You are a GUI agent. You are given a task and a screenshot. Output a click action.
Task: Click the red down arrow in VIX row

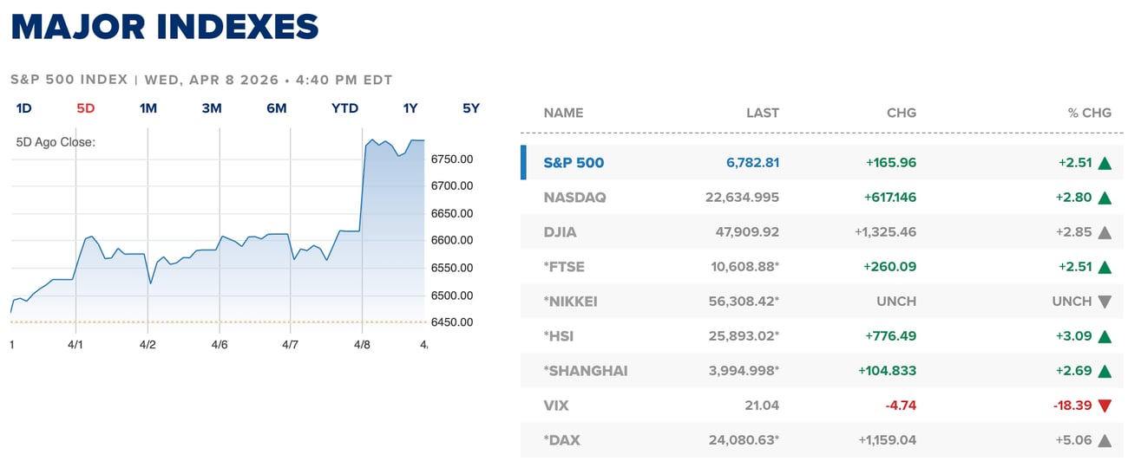coord(1105,406)
